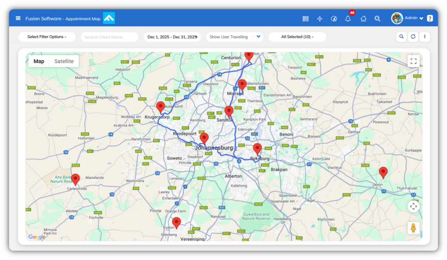Click the blue chevron beside Show User Travelling
This screenshot has height=260, width=447.
point(258,37)
